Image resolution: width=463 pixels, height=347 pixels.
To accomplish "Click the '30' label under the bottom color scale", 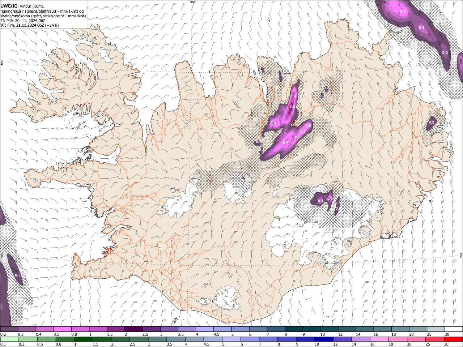I will click(447, 344).
